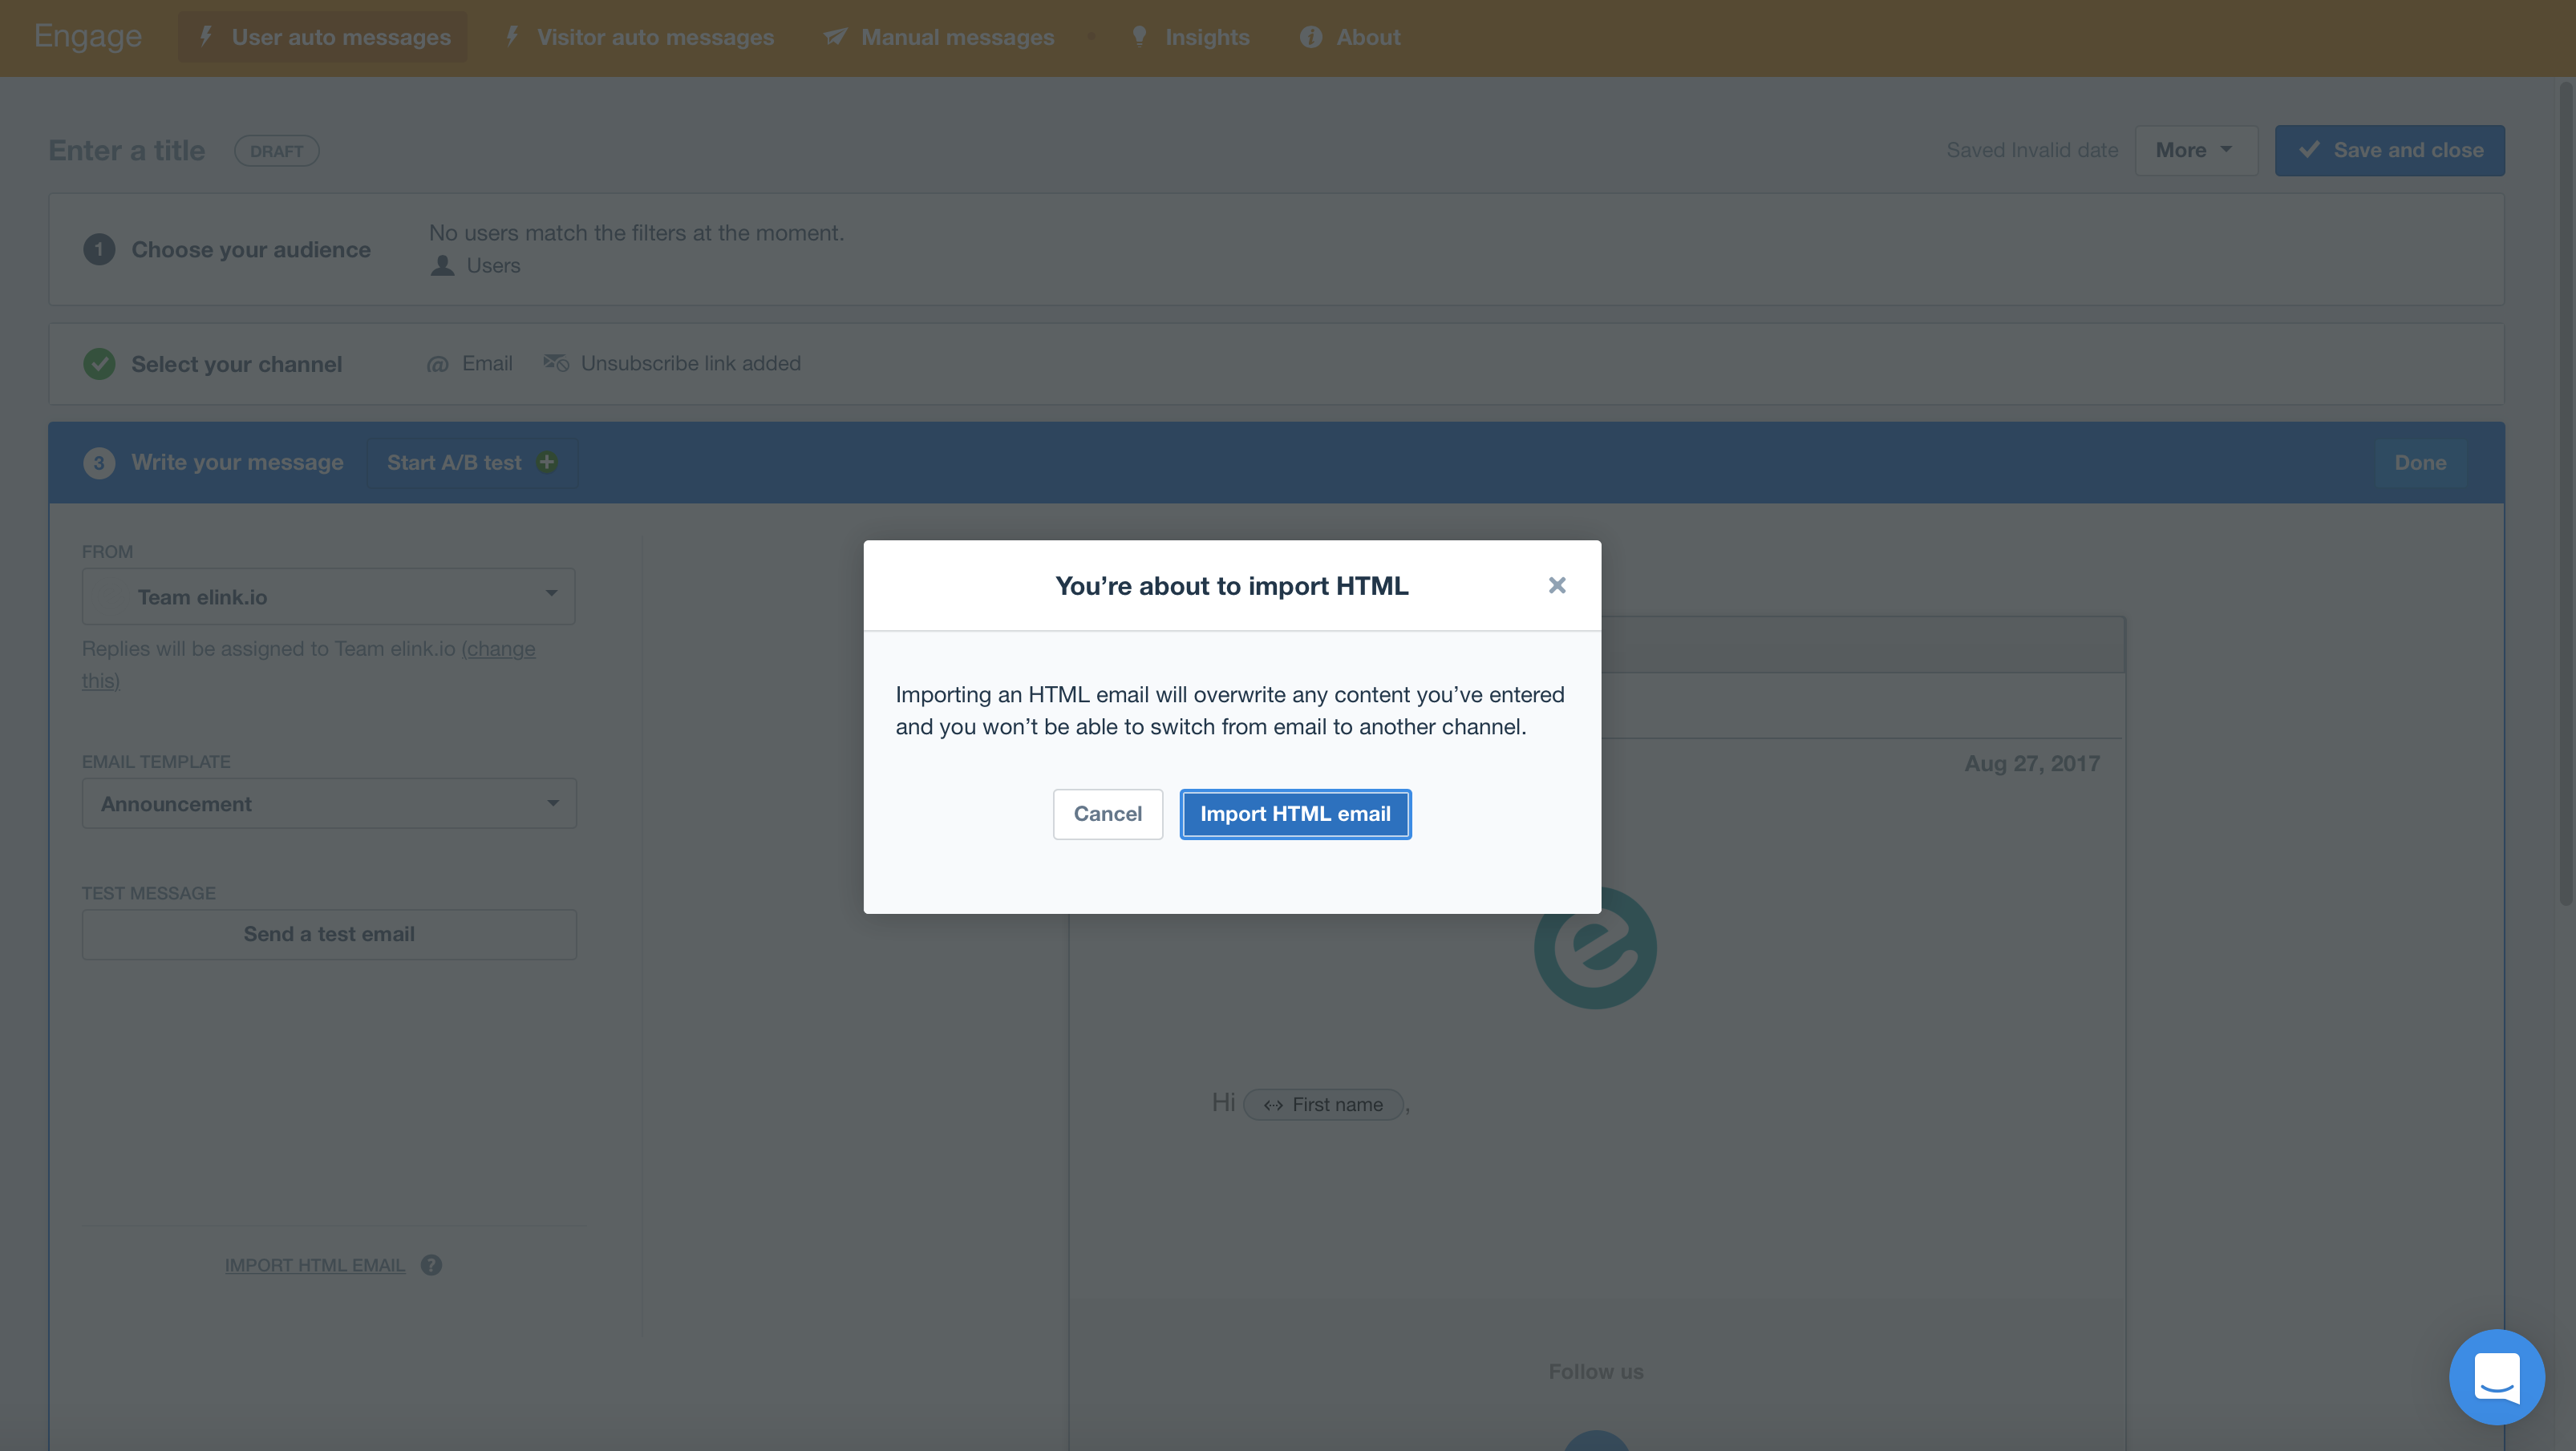Expand Choose your audience step
The height and width of the screenshot is (1451, 2576).
pos(1277,249)
